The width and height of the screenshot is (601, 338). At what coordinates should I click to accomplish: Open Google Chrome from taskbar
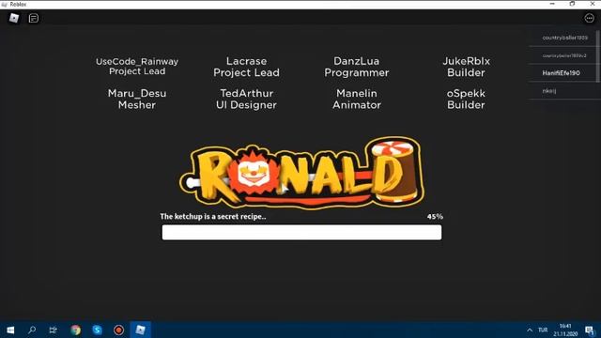pyautogui.click(x=75, y=330)
